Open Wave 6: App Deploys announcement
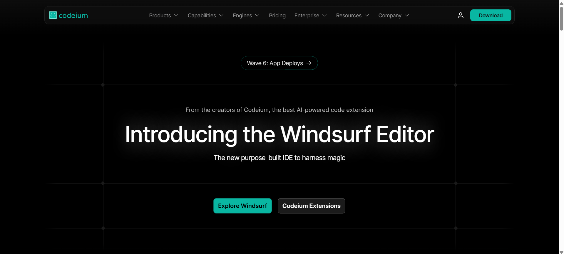Image resolution: width=564 pixels, height=254 pixels. pyautogui.click(x=279, y=63)
